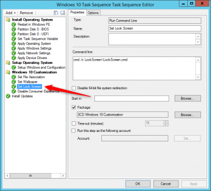Click green check icon beside Set Lock Screen
Screen dimensions: 211x191
coord(14,87)
